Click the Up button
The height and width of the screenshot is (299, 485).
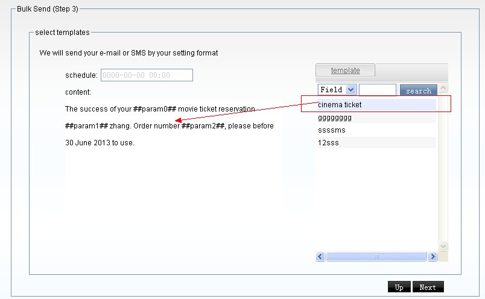point(399,287)
